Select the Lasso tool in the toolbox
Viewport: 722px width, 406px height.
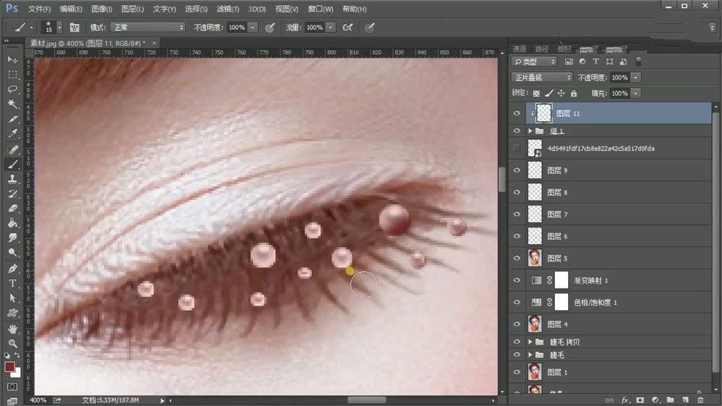pos(12,89)
